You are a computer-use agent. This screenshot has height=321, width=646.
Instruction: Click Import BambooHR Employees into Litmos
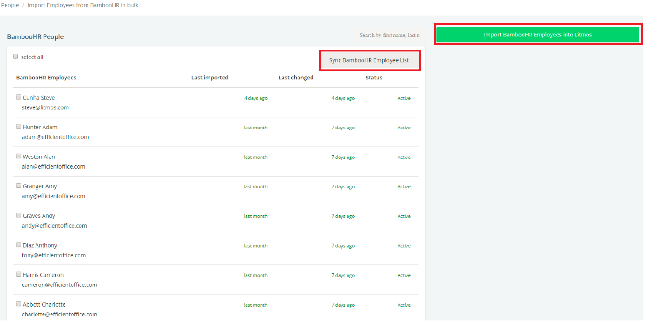(538, 35)
